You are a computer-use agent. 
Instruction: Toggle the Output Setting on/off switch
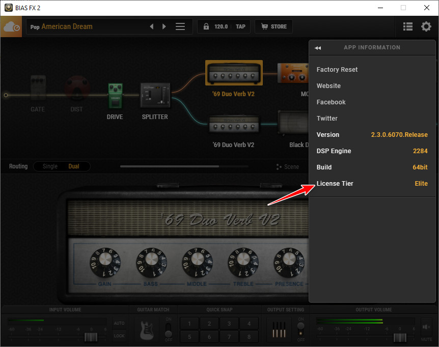pyautogui.click(x=300, y=329)
